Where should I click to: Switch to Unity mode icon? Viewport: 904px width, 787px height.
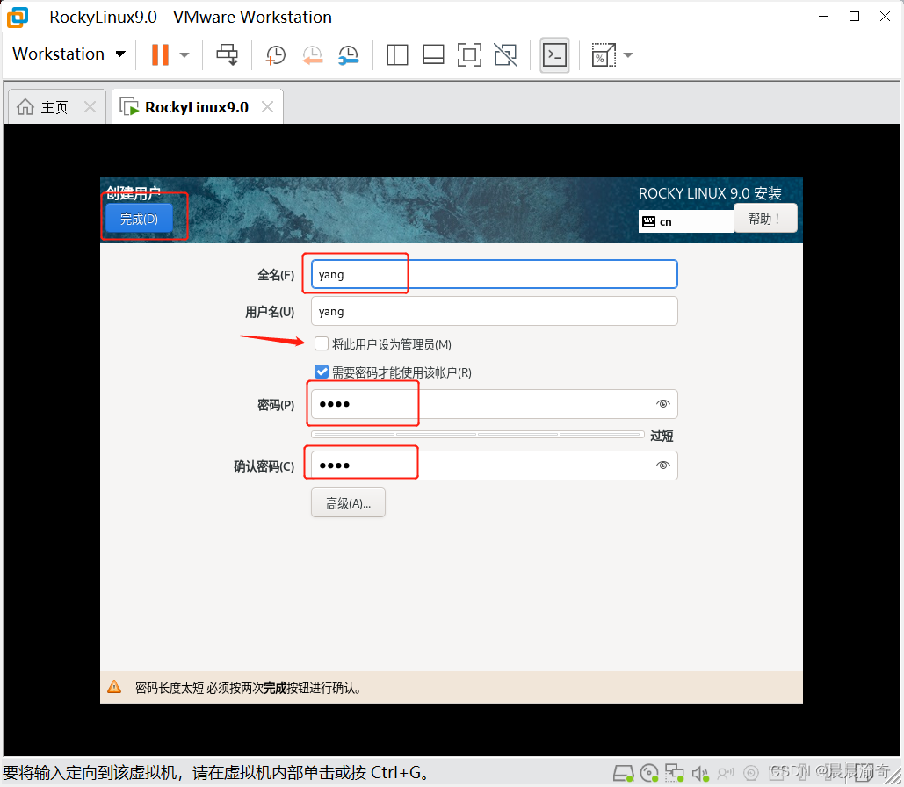(506, 55)
